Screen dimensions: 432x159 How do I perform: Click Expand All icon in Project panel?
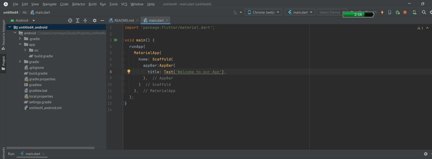coord(78,21)
